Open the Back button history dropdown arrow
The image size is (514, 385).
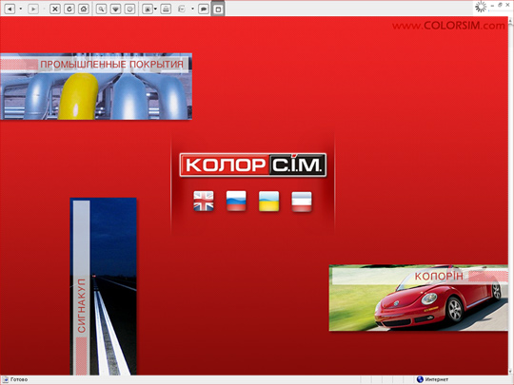(21, 9)
